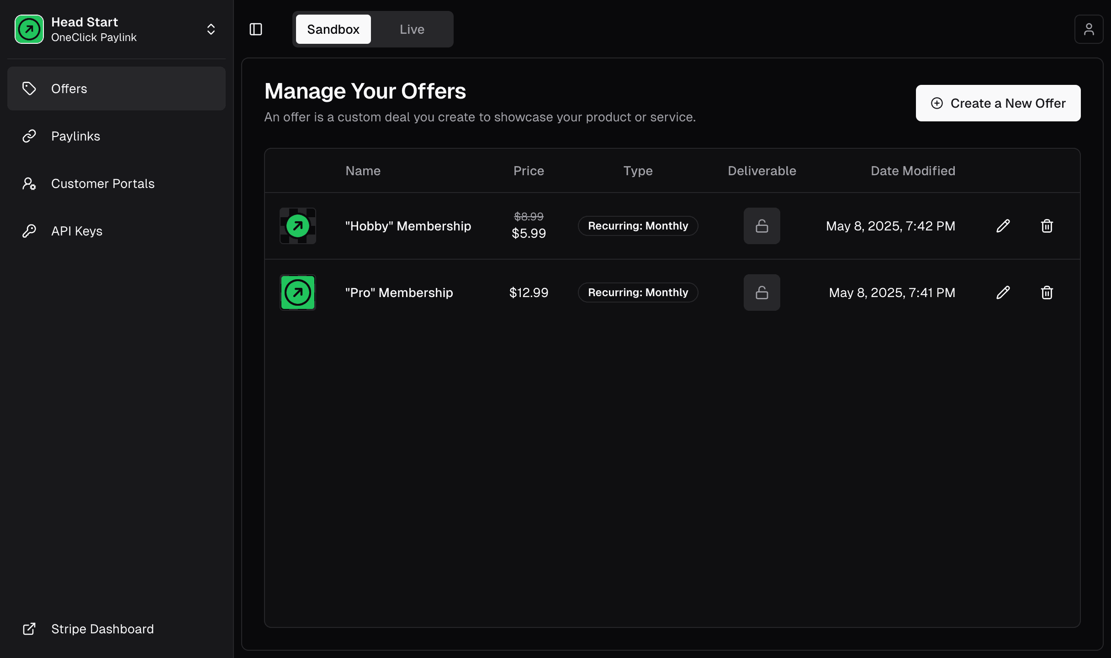The height and width of the screenshot is (658, 1111).
Task: Click the Name column header
Action: coord(363,171)
